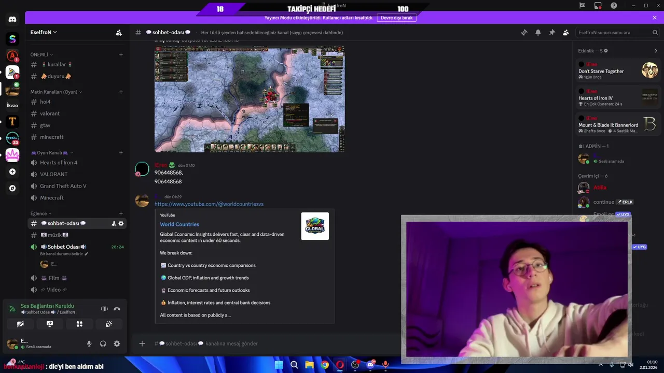Viewport: 664px width, 373px height.
Task: Open activities icon in voice panel
Action: pyautogui.click(x=79, y=324)
